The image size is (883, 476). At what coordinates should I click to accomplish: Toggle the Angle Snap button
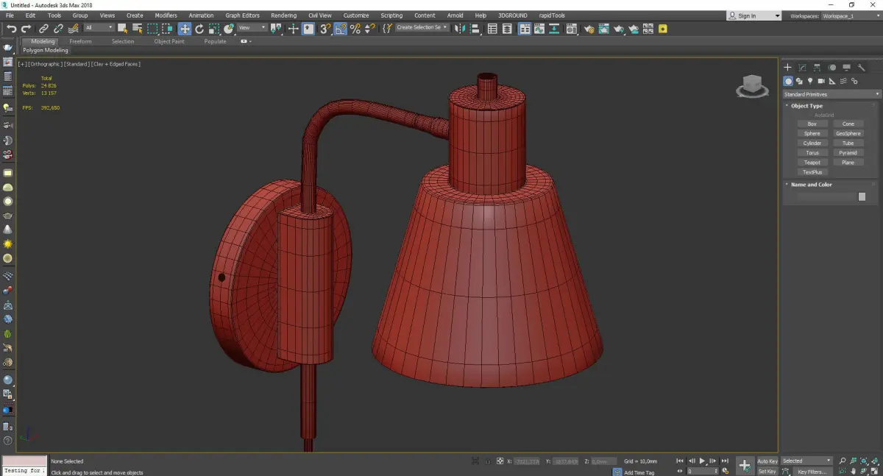pos(341,29)
